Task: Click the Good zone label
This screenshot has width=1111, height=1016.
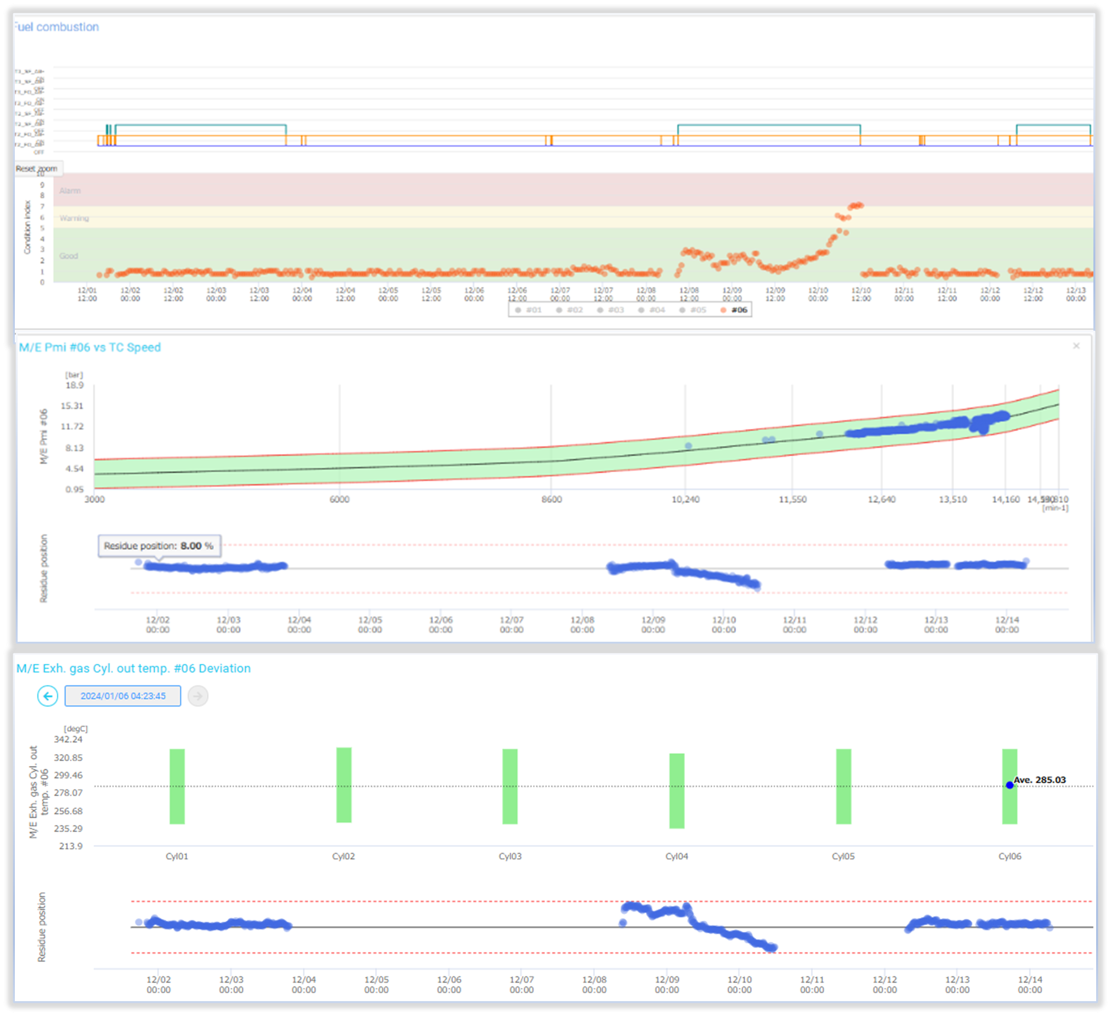Action: [69, 256]
